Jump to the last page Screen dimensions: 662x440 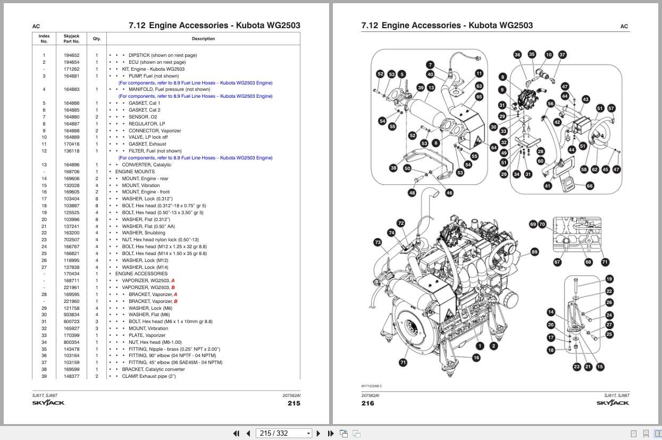pyautogui.click(x=330, y=433)
